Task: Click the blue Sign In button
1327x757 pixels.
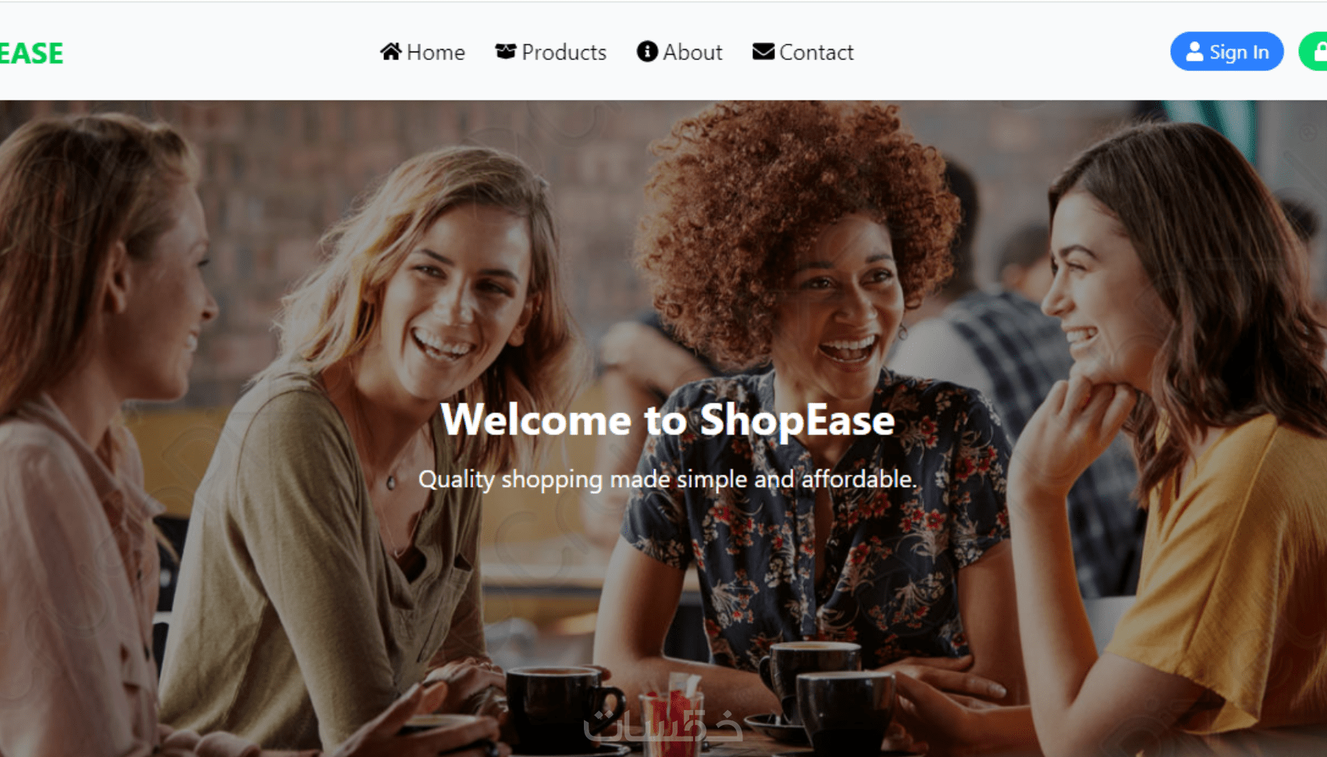Action: coord(1227,52)
